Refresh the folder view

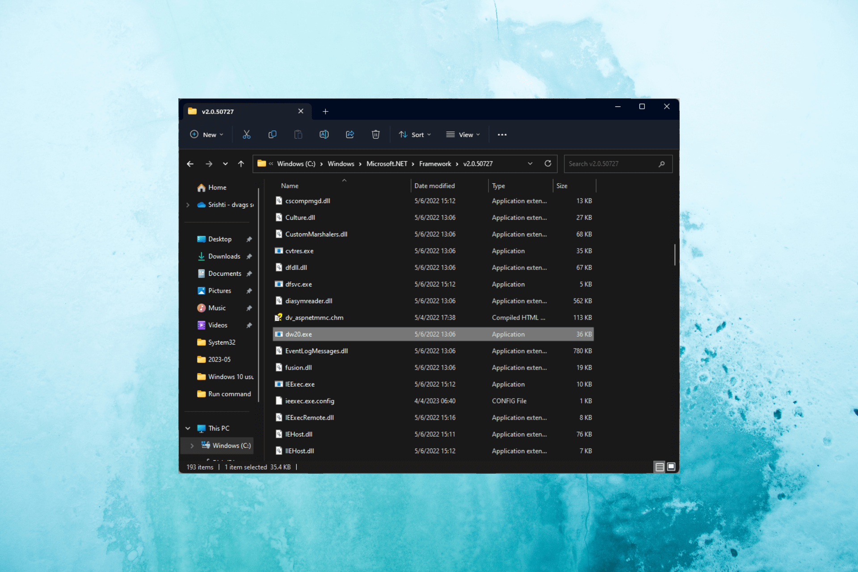tap(548, 164)
